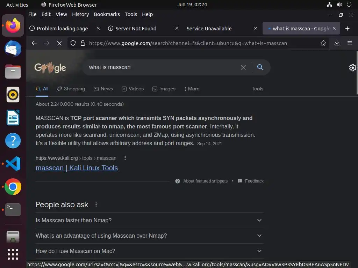This screenshot has height=268, width=358.
Task: Filter results by News
Action: coord(103,89)
